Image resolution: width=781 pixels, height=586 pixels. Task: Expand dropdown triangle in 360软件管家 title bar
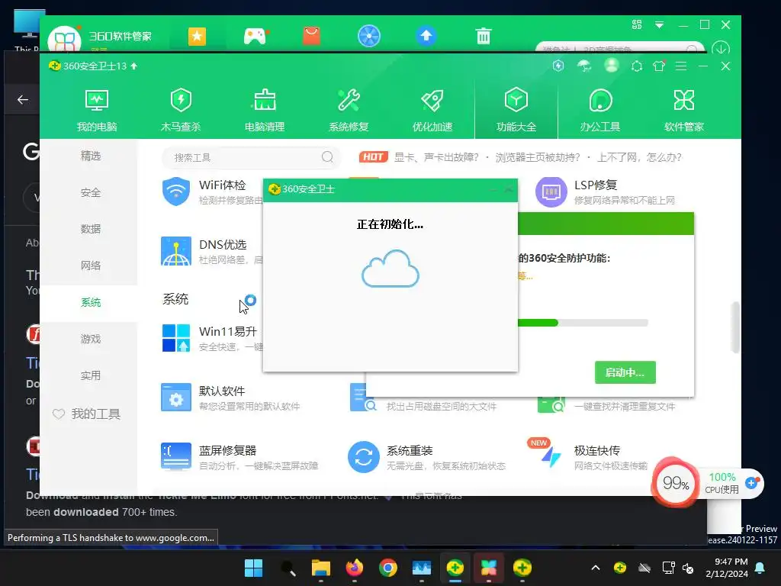(659, 24)
